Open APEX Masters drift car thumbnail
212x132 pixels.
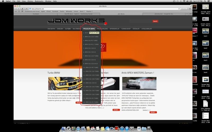(139, 83)
